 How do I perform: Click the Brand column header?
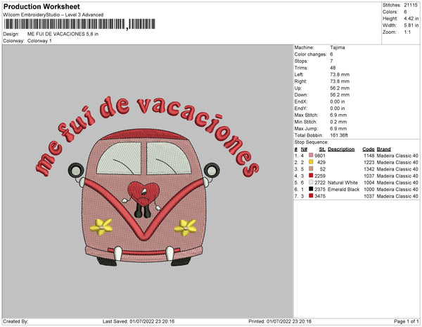point(383,149)
